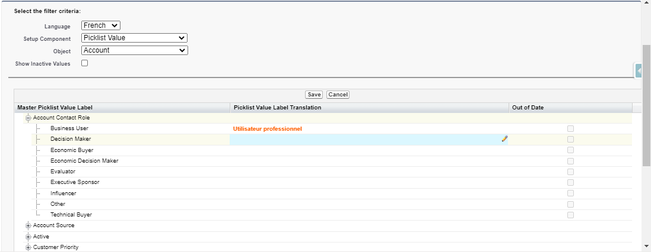This screenshot has width=651, height=252.
Task: Expand the Active picklist node
Action: pos(28,237)
